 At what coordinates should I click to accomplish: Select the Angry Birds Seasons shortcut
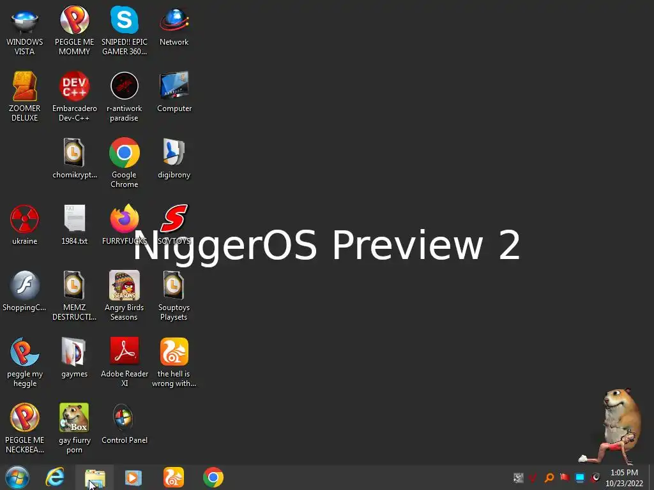coord(125,296)
